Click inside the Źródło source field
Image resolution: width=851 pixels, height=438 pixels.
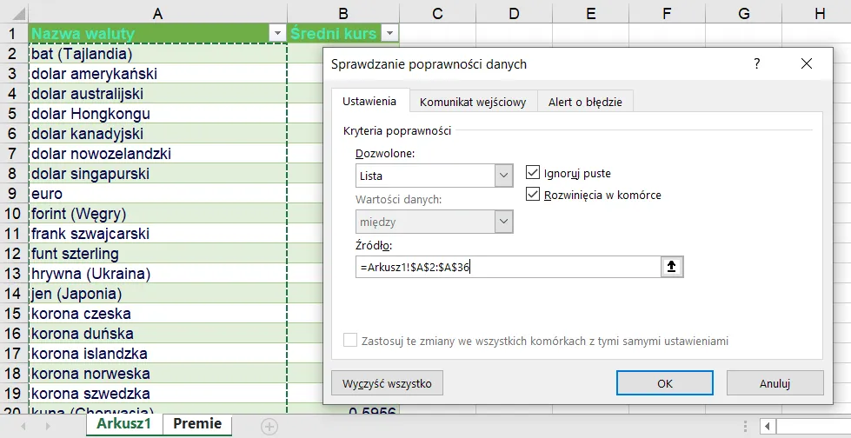[x=508, y=267]
